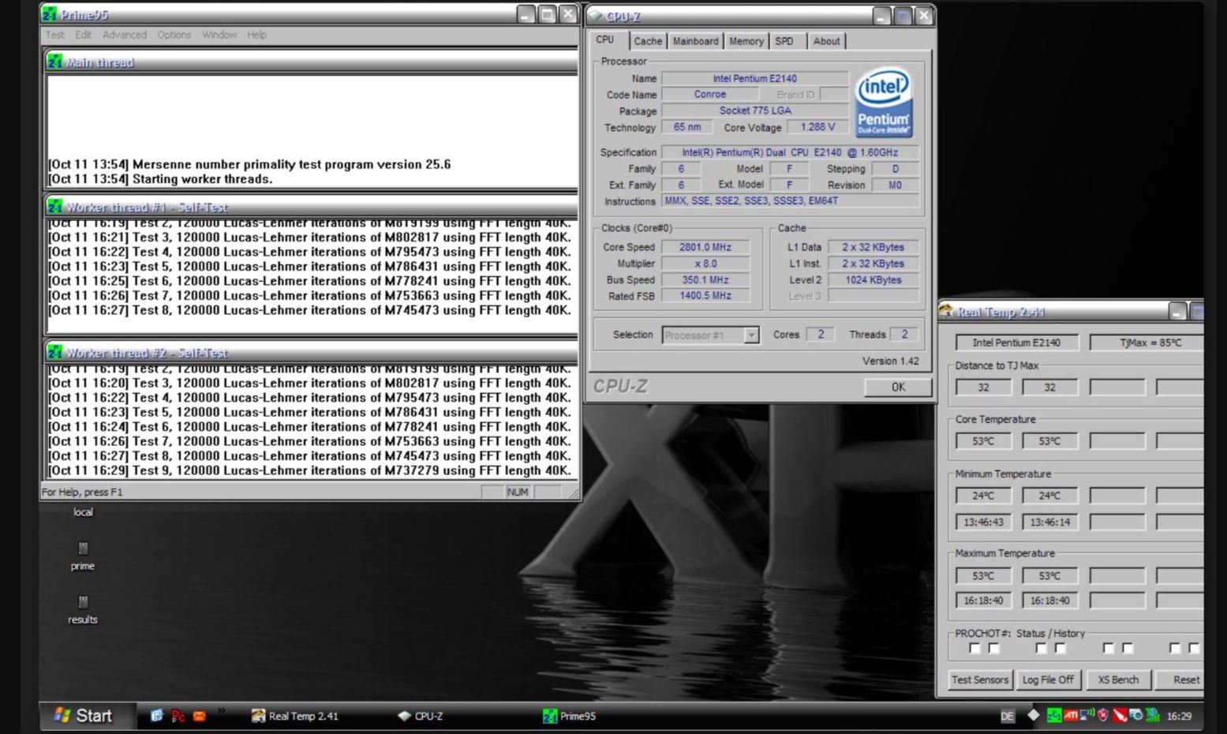Open the Edit menu in Prime95
Image resolution: width=1227 pixels, height=734 pixels.
[x=83, y=35]
